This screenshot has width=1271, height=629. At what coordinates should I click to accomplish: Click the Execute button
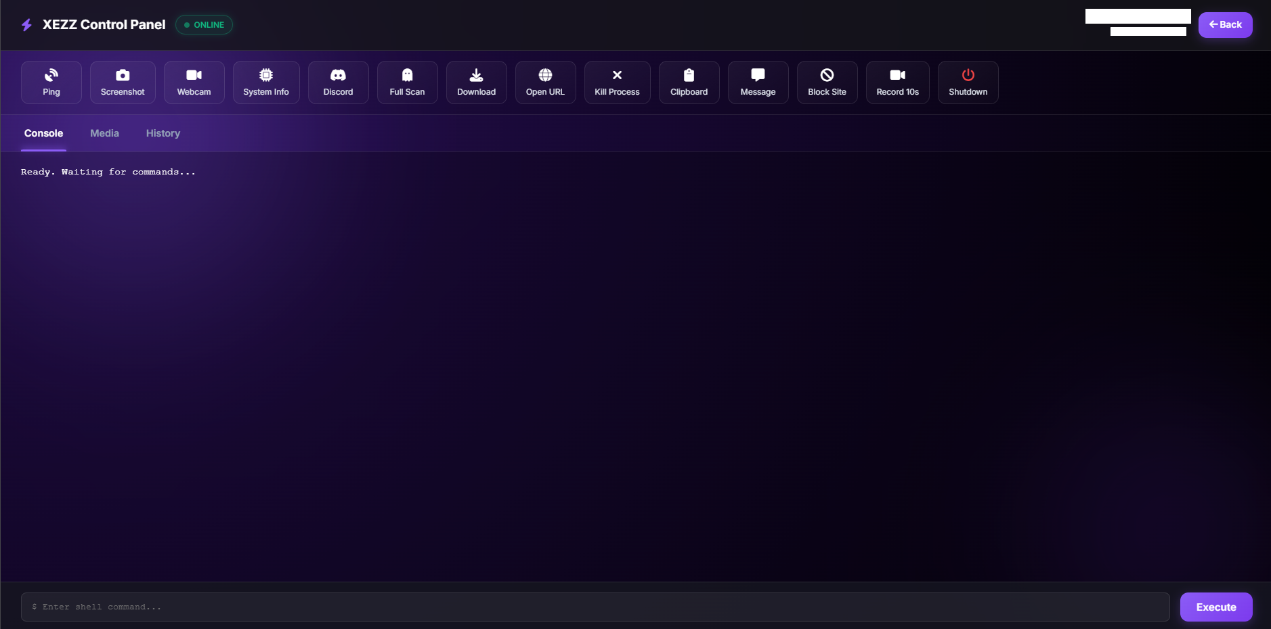(1215, 607)
